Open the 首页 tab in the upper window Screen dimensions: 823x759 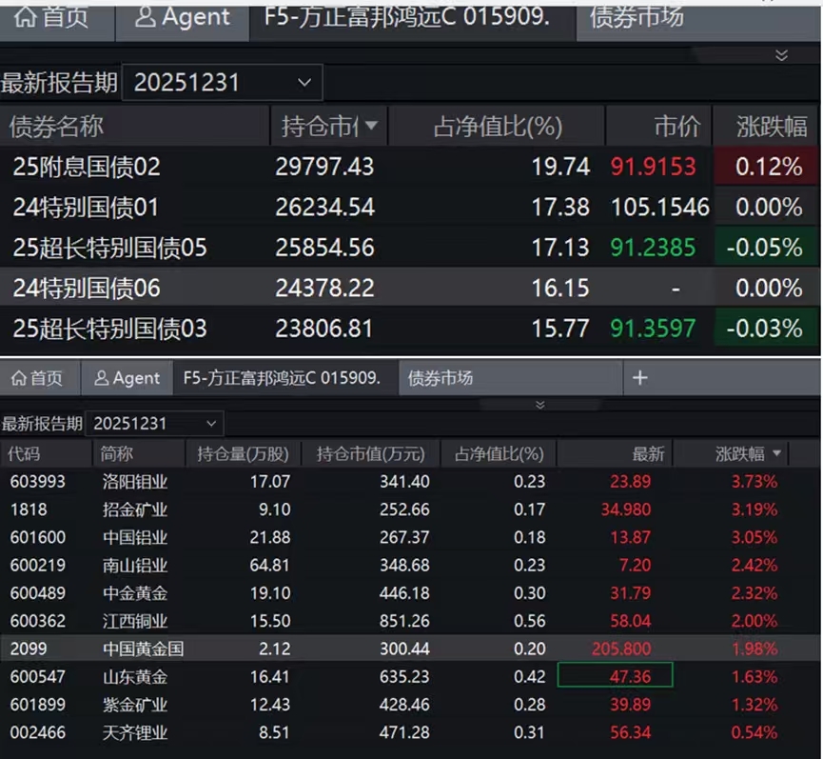tap(57, 21)
